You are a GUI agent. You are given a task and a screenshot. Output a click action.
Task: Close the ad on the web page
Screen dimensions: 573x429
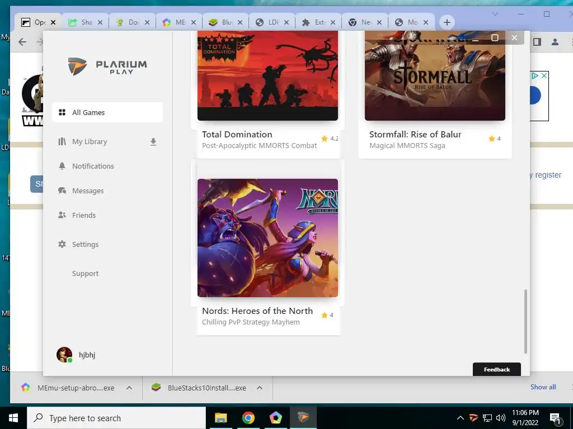[544, 75]
